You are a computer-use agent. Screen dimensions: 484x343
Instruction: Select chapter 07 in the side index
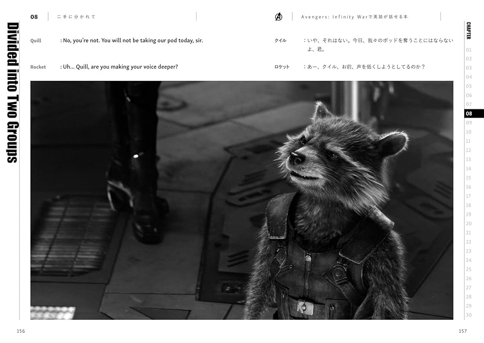coord(469,104)
